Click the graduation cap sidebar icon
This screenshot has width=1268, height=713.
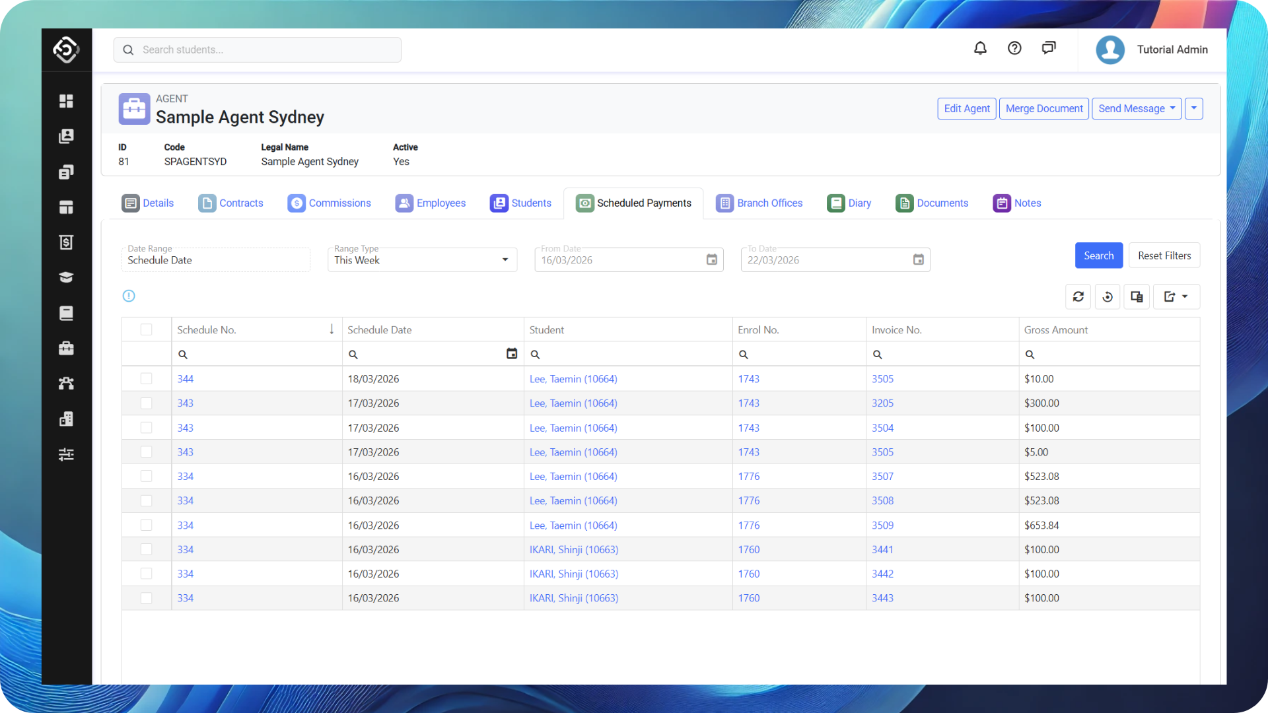pyautogui.click(x=66, y=278)
